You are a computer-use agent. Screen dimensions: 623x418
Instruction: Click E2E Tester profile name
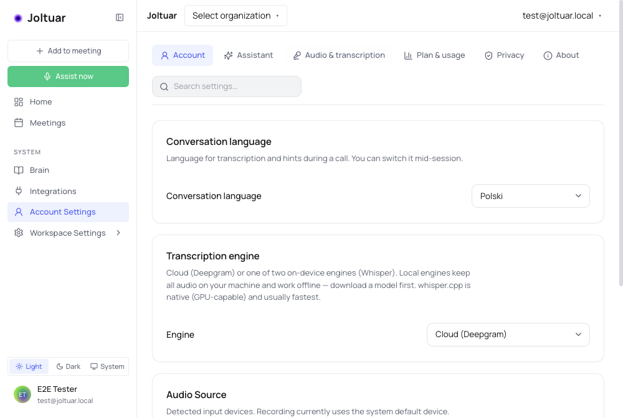(57, 389)
